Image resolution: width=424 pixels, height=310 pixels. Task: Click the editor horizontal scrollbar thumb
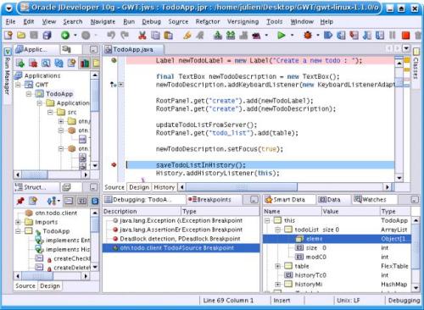(242, 187)
